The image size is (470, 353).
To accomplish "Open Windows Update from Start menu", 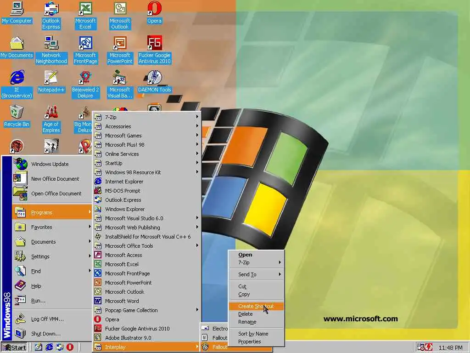I will tap(52, 164).
